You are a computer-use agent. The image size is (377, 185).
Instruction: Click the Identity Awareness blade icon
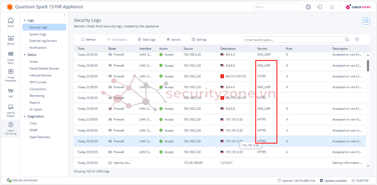(110, 163)
